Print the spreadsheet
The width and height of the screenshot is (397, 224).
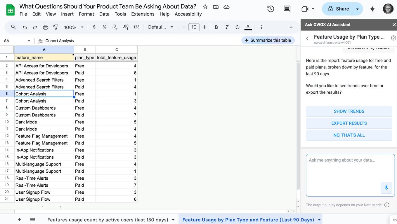(46, 27)
